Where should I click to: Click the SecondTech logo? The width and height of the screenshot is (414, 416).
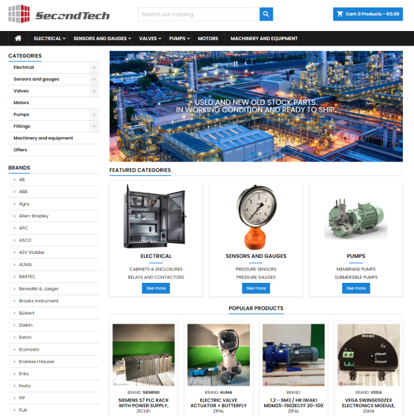tap(59, 14)
